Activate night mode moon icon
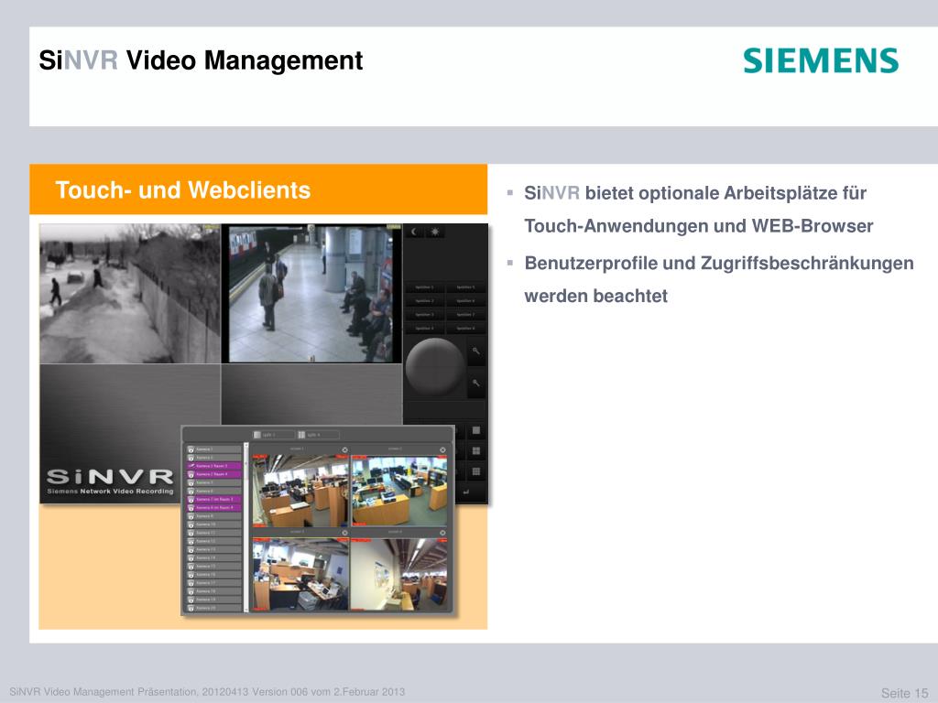The image size is (938, 703). (414, 232)
